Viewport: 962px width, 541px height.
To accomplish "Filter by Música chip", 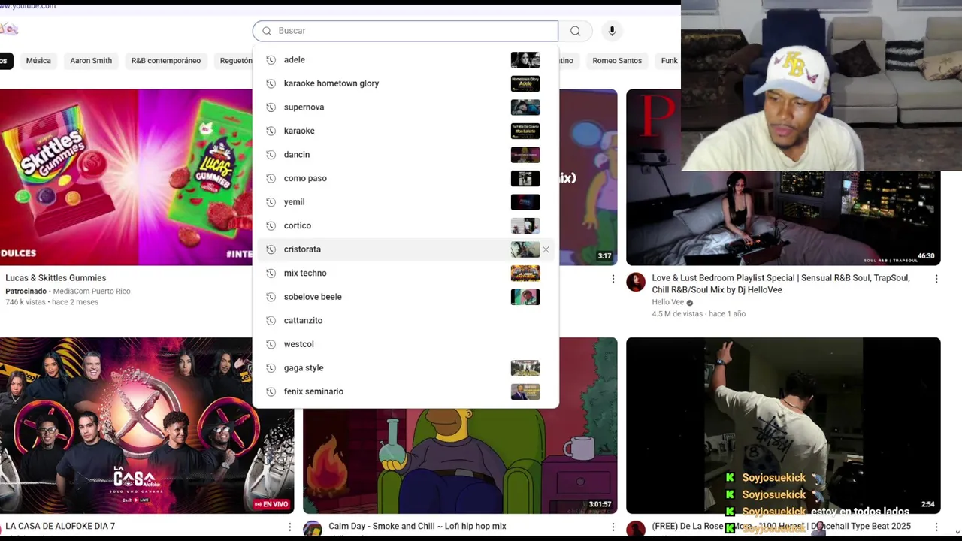I will 38,61.
